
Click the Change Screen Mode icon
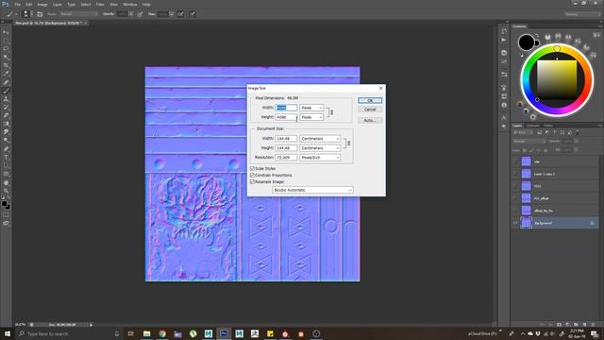coord(6,223)
